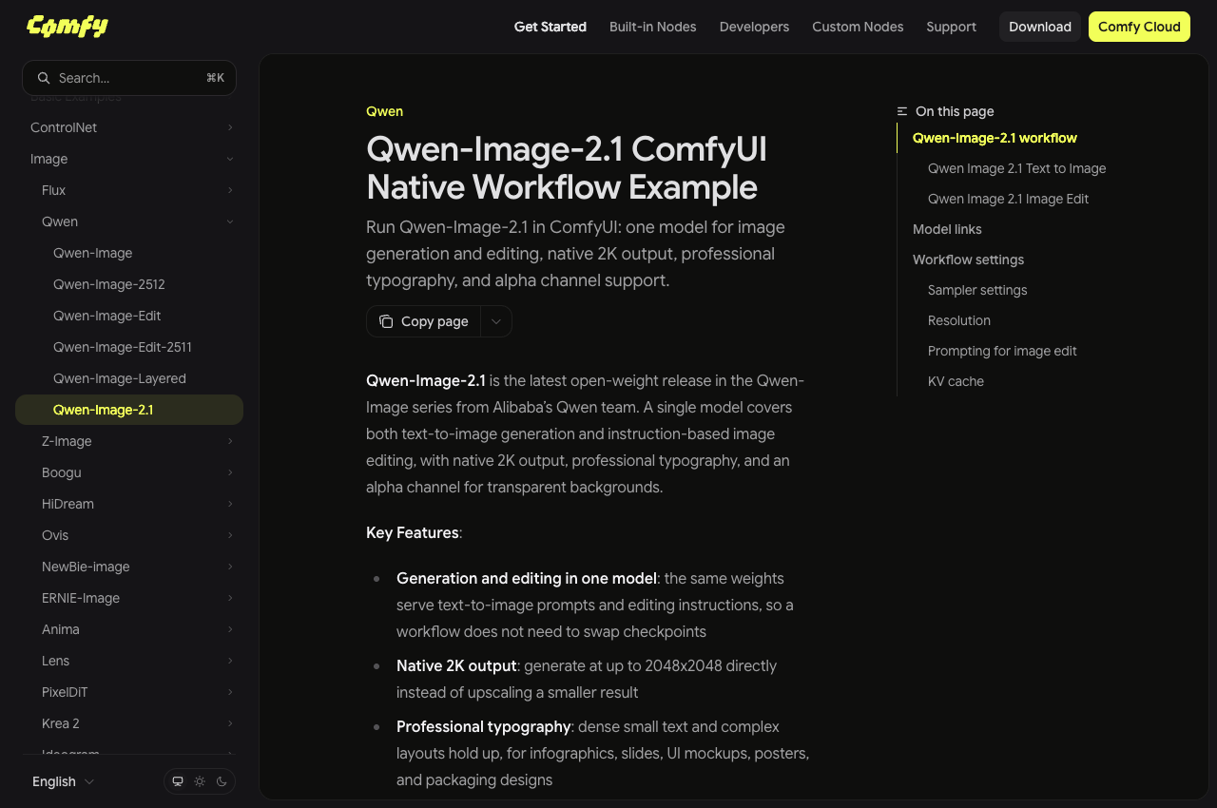Expand the ControlNet section

click(x=129, y=127)
